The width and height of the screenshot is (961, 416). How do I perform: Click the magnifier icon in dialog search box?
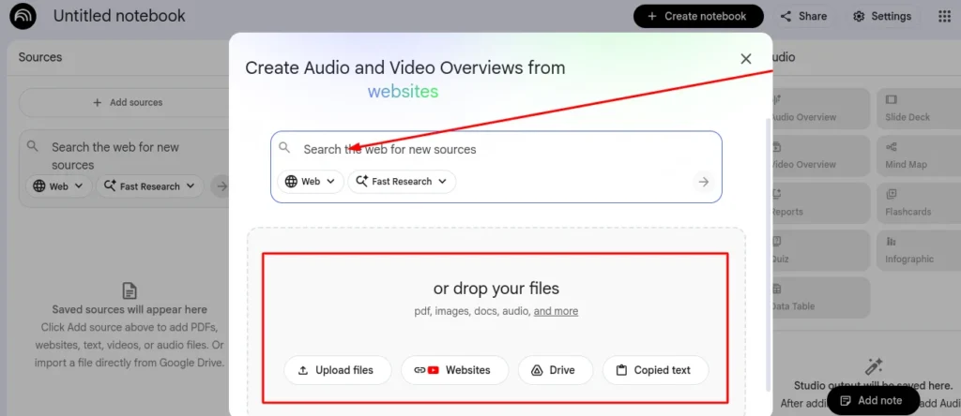tap(283, 147)
